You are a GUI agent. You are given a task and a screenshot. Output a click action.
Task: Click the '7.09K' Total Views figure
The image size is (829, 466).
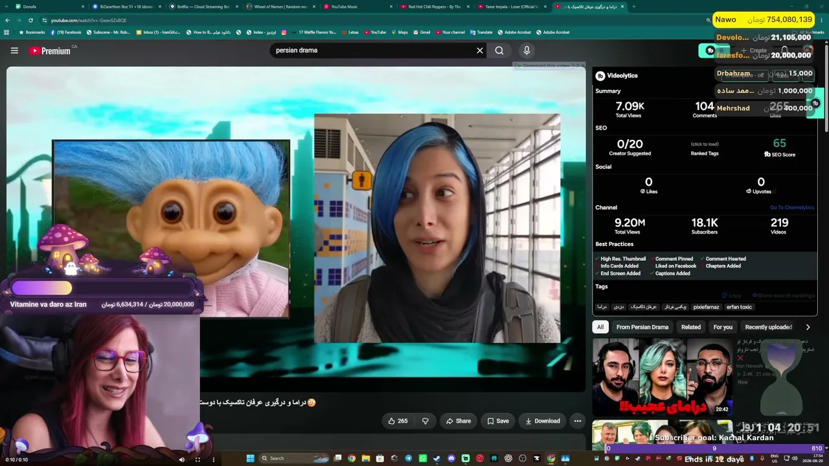(x=630, y=106)
